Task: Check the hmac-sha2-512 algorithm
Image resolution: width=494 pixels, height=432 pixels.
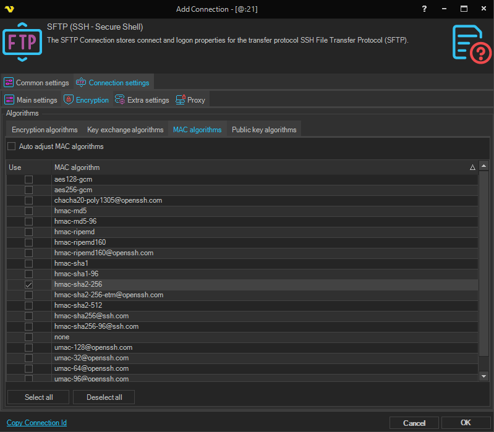Action: pos(29,305)
